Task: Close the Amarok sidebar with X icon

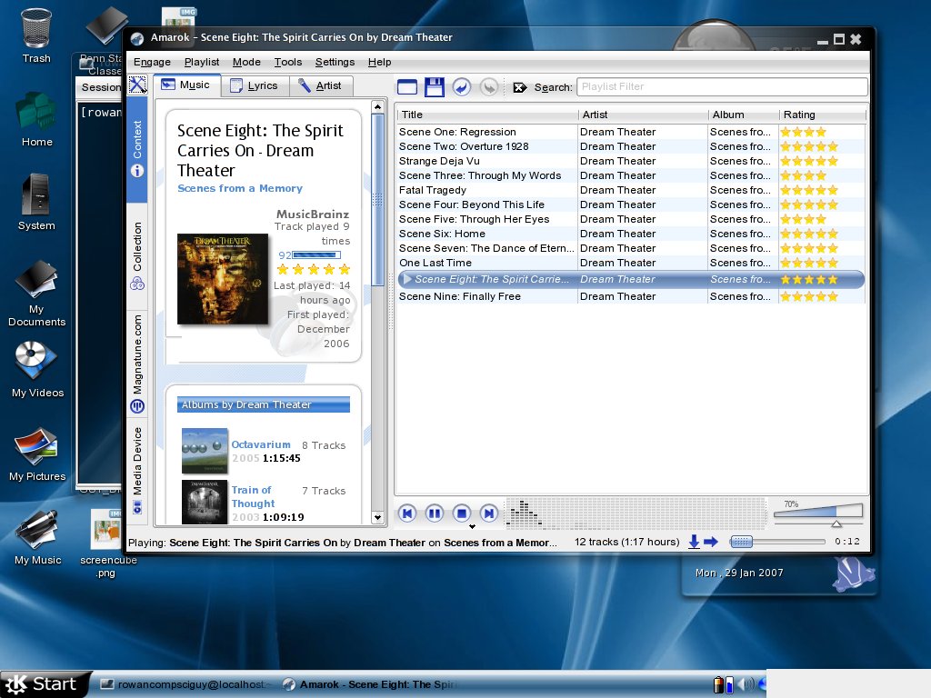Action: tap(137, 85)
